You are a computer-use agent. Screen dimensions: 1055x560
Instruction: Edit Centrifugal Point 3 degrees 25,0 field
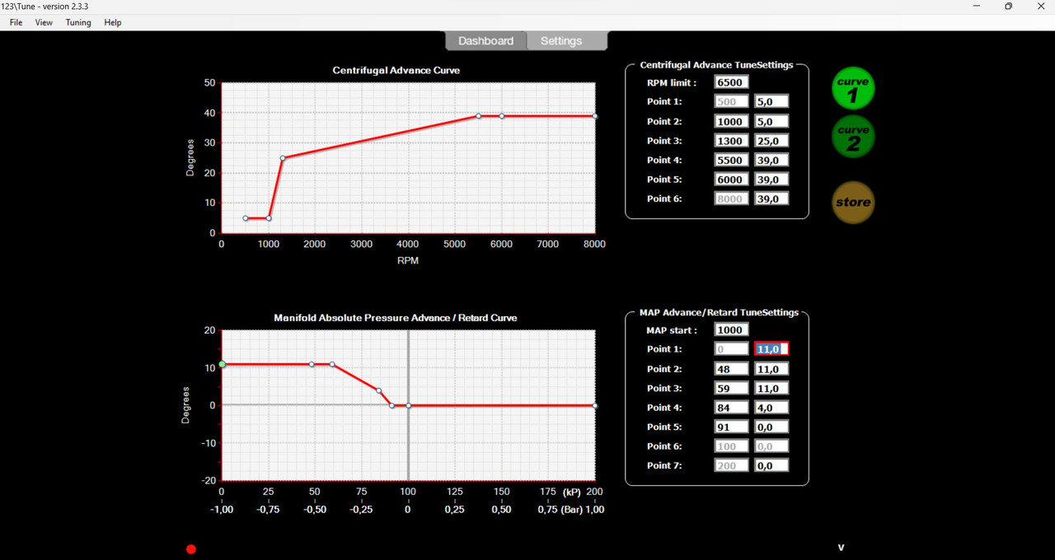click(771, 141)
